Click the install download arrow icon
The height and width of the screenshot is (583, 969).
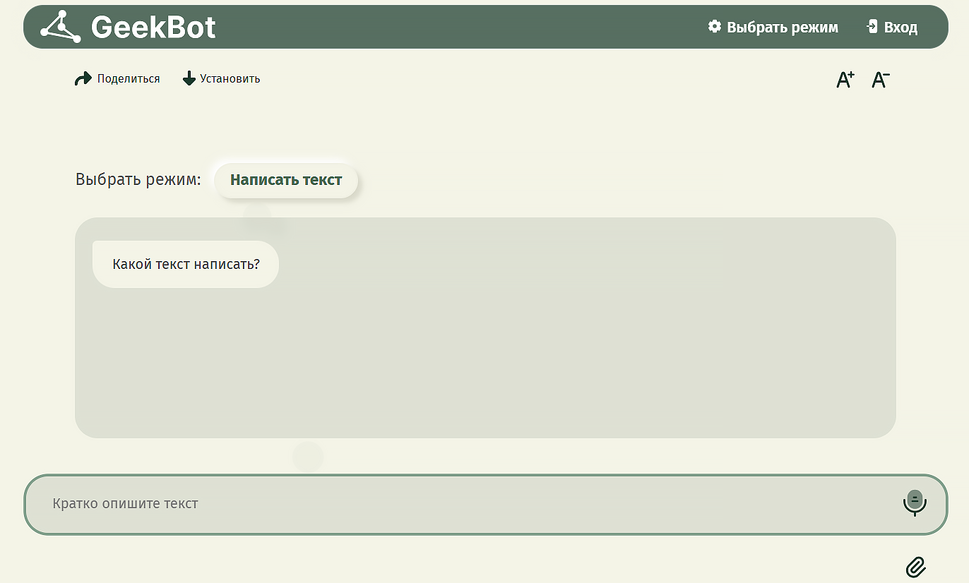(x=189, y=79)
